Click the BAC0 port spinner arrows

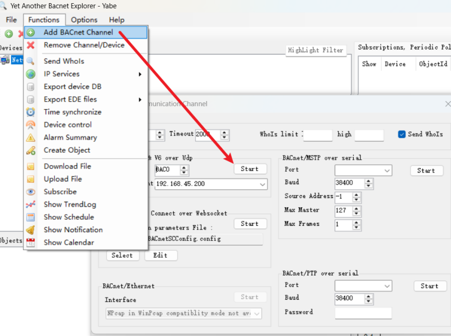tap(184, 170)
